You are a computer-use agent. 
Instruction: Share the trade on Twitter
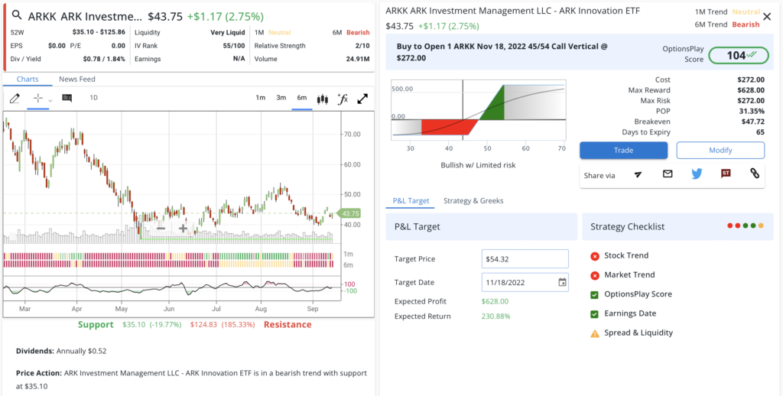(x=697, y=174)
